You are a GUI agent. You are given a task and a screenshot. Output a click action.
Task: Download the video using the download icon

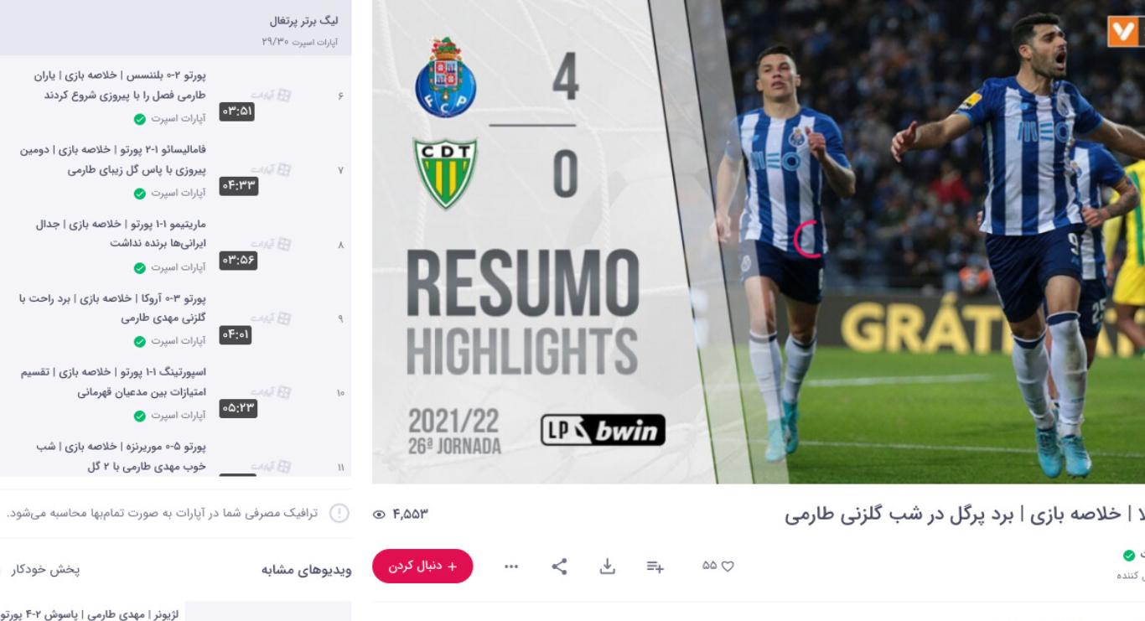(x=607, y=567)
